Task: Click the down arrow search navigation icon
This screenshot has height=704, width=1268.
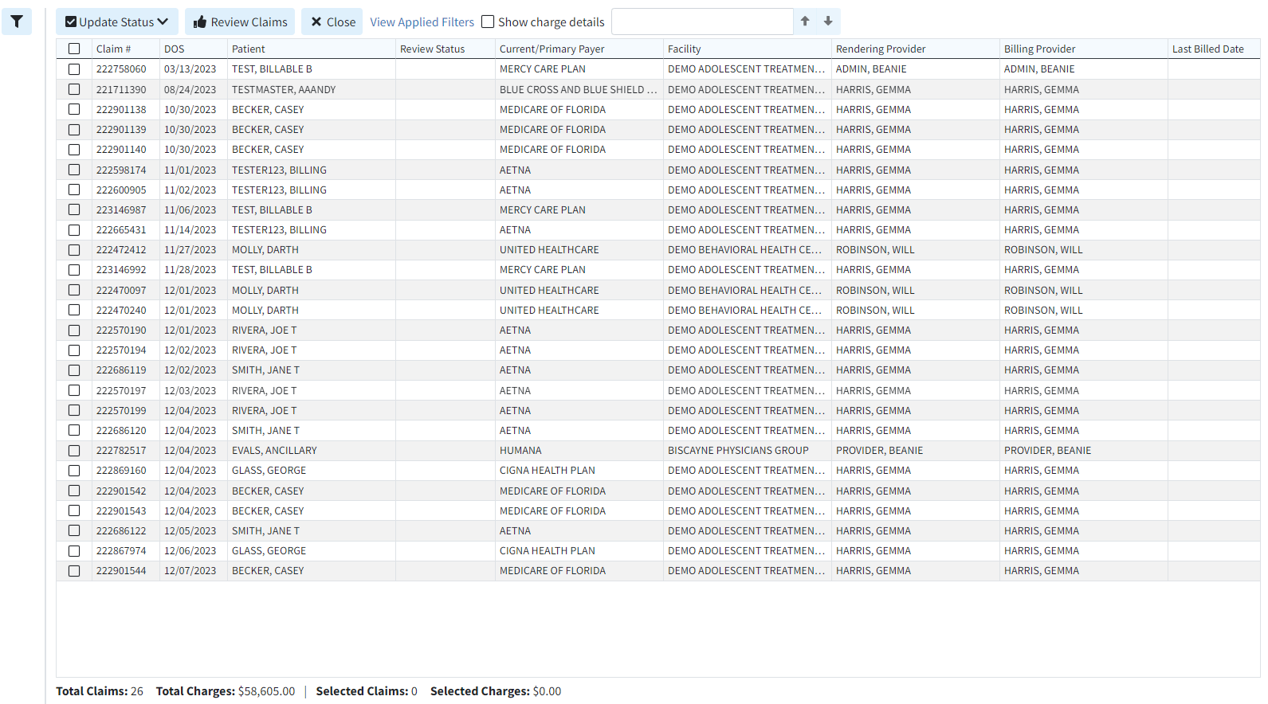Action: pos(828,22)
